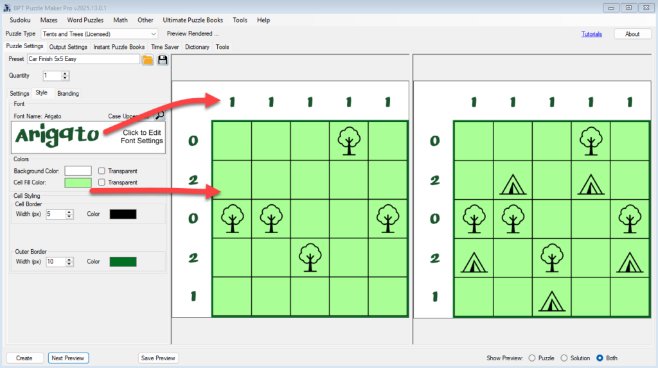Increase the Quantity spinner value
This screenshot has width=658, height=368.
66,73
